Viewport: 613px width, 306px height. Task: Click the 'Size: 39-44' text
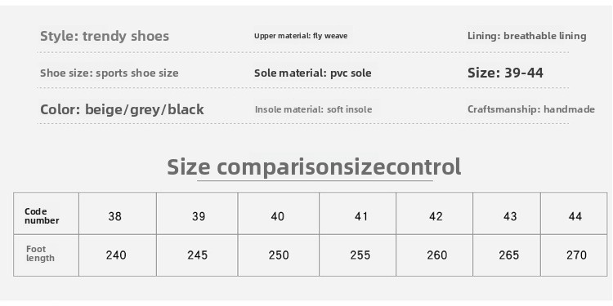[x=505, y=73]
